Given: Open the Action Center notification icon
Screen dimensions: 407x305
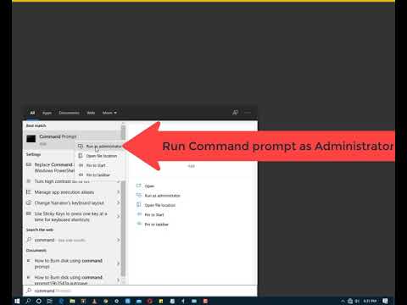Looking at the screenshot, I should pyautogui.click(x=385, y=301).
